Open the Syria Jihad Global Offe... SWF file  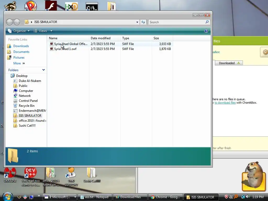[x=71, y=44]
